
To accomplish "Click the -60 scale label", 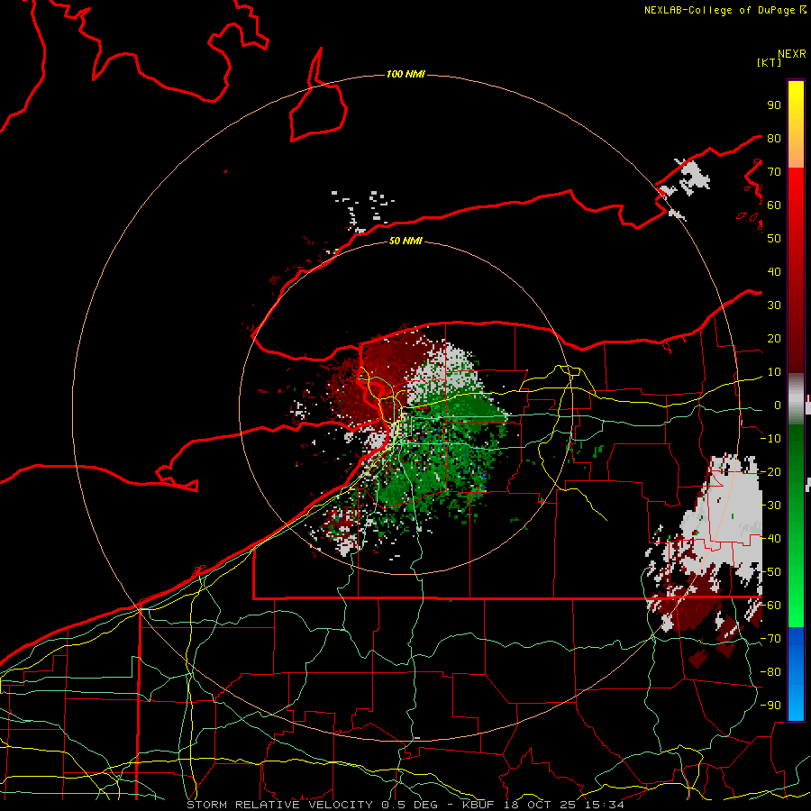I will pyautogui.click(x=770, y=606).
